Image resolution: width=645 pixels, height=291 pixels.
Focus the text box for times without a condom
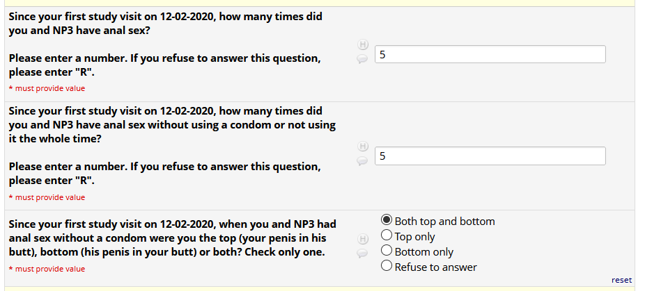[x=490, y=156]
